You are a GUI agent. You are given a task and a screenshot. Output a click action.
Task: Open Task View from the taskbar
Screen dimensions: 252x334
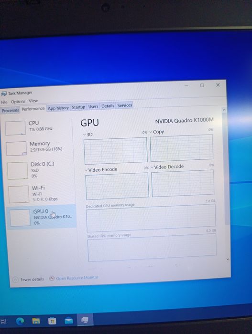pos(4,321)
